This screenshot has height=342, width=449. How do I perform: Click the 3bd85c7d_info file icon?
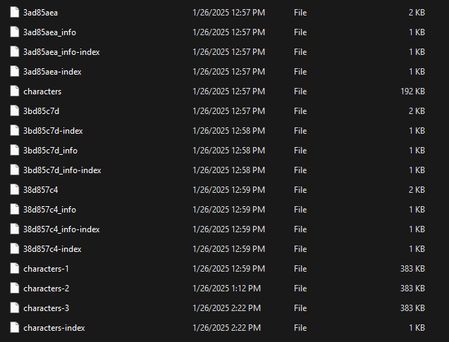15,151
